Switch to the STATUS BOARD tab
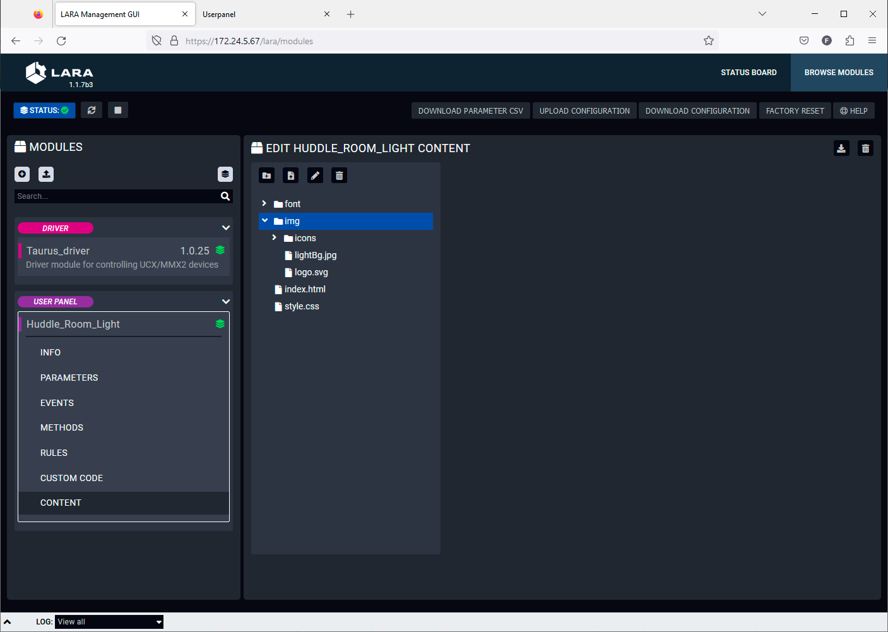The width and height of the screenshot is (888, 632). point(749,73)
